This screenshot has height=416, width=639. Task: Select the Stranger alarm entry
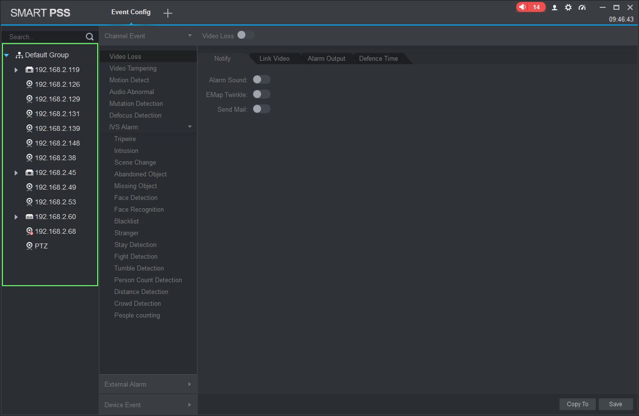coord(148,233)
